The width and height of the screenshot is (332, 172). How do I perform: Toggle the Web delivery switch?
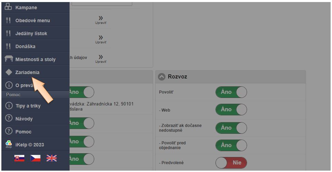[231, 110]
